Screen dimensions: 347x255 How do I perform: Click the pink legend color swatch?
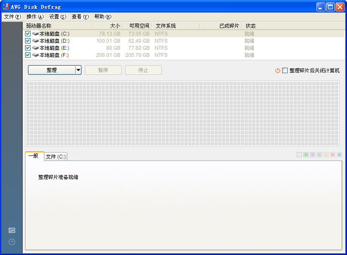tap(333, 155)
